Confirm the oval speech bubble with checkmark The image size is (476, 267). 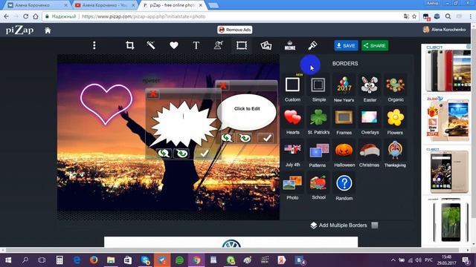(266, 138)
